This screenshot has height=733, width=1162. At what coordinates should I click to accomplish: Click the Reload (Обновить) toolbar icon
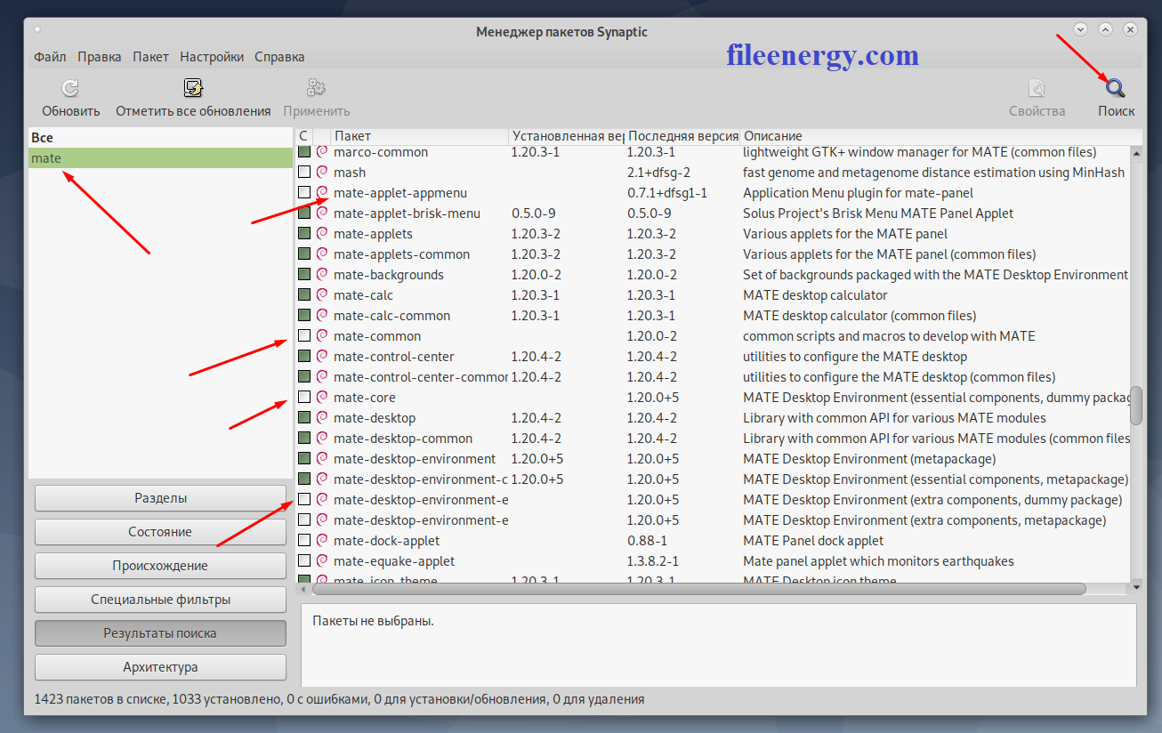(x=70, y=88)
